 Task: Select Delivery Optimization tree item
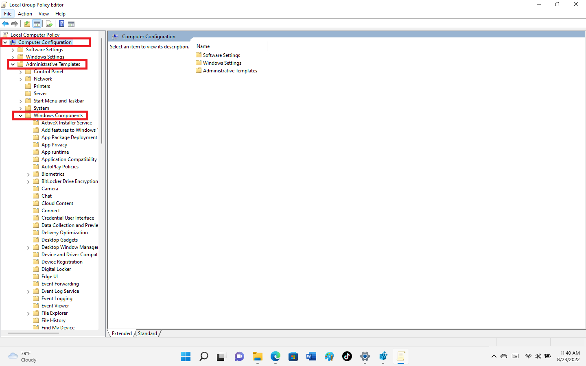point(65,233)
